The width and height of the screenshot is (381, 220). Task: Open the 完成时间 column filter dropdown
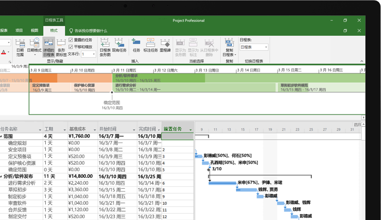[x=159, y=130]
